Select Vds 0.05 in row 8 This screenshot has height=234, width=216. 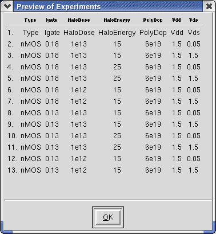[x=194, y=113]
